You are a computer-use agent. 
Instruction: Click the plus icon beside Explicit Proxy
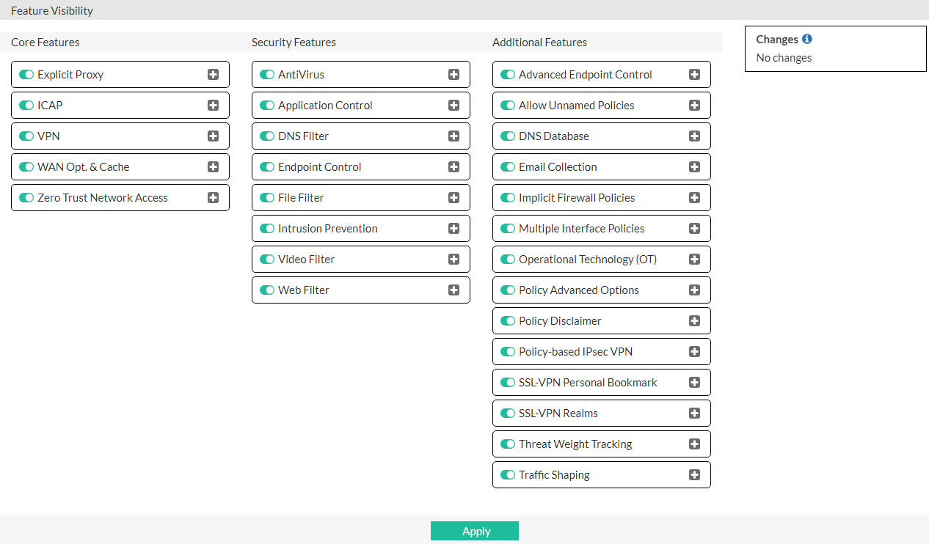click(x=213, y=75)
